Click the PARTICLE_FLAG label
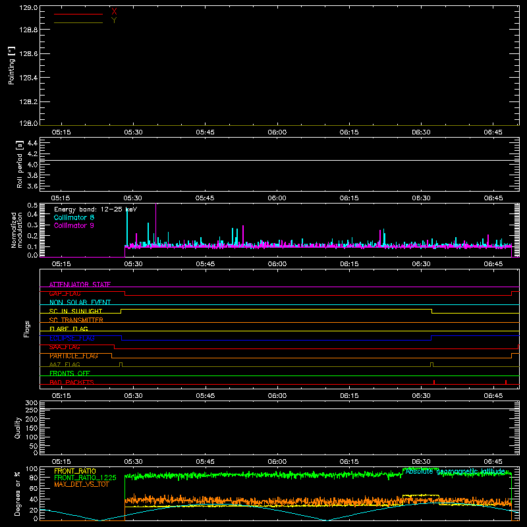The image size is (527, 527). 74,356
